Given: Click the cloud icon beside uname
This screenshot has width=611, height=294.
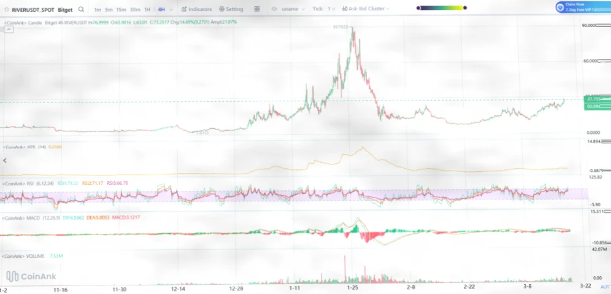Looking at the screenshot, I should pos(274,9).
